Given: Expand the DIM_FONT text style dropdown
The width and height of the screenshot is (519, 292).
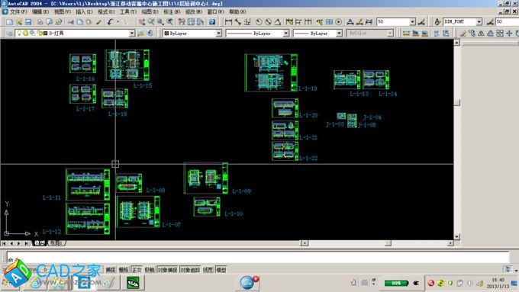Looking at the screenshot, I should [x=479, y=22].
